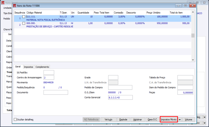The image size is (209, 127).
Task: Minimize the Itens da Nota dialog
Action: 178,6
